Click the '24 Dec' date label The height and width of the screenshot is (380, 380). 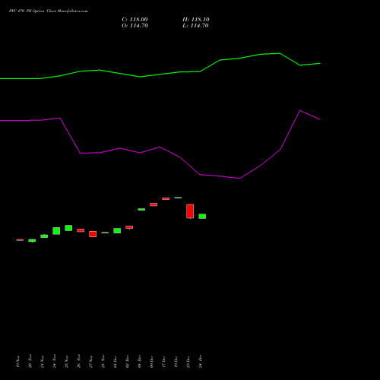pyautogui.click(x=201, y=361)
